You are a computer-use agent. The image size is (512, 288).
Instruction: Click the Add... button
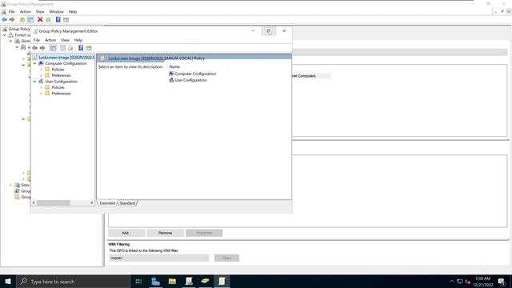click(126, 233)
